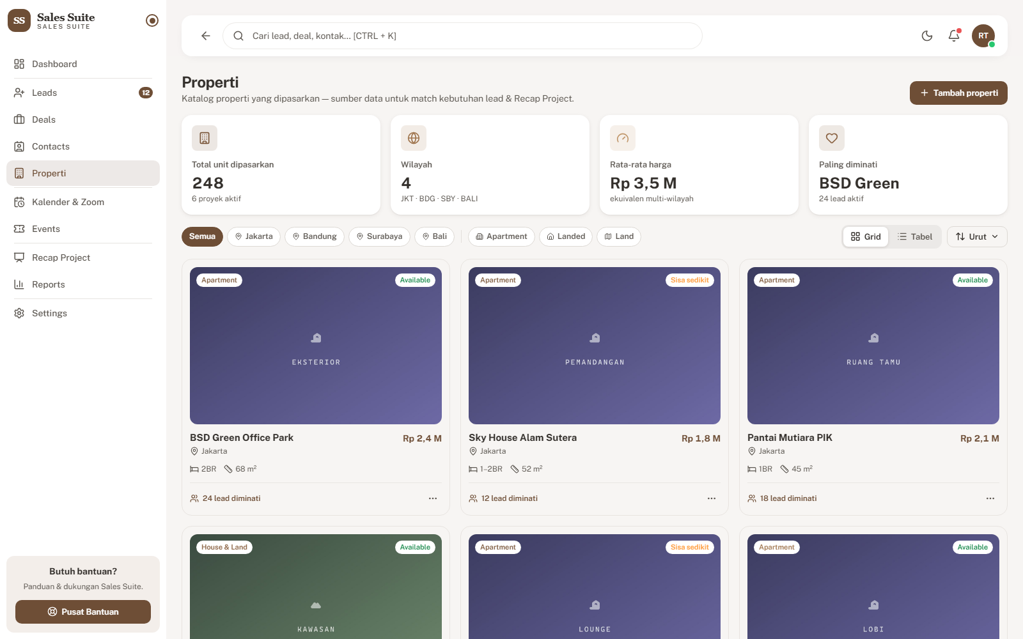Viewport: 1023px width, 639px height.
Task: Focus the Cari lead, deal, kontak search field
Action: click(462, 36)
